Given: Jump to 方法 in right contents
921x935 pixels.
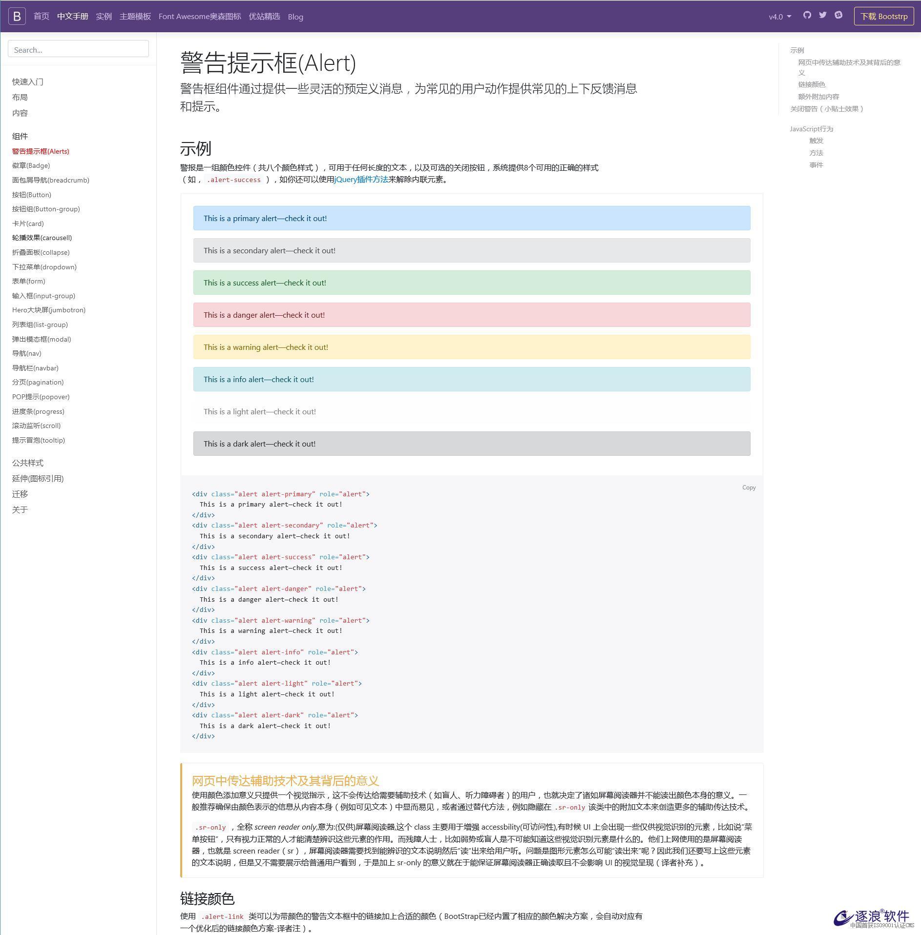Looking at the screenshot, I should [x=816, y=153].
